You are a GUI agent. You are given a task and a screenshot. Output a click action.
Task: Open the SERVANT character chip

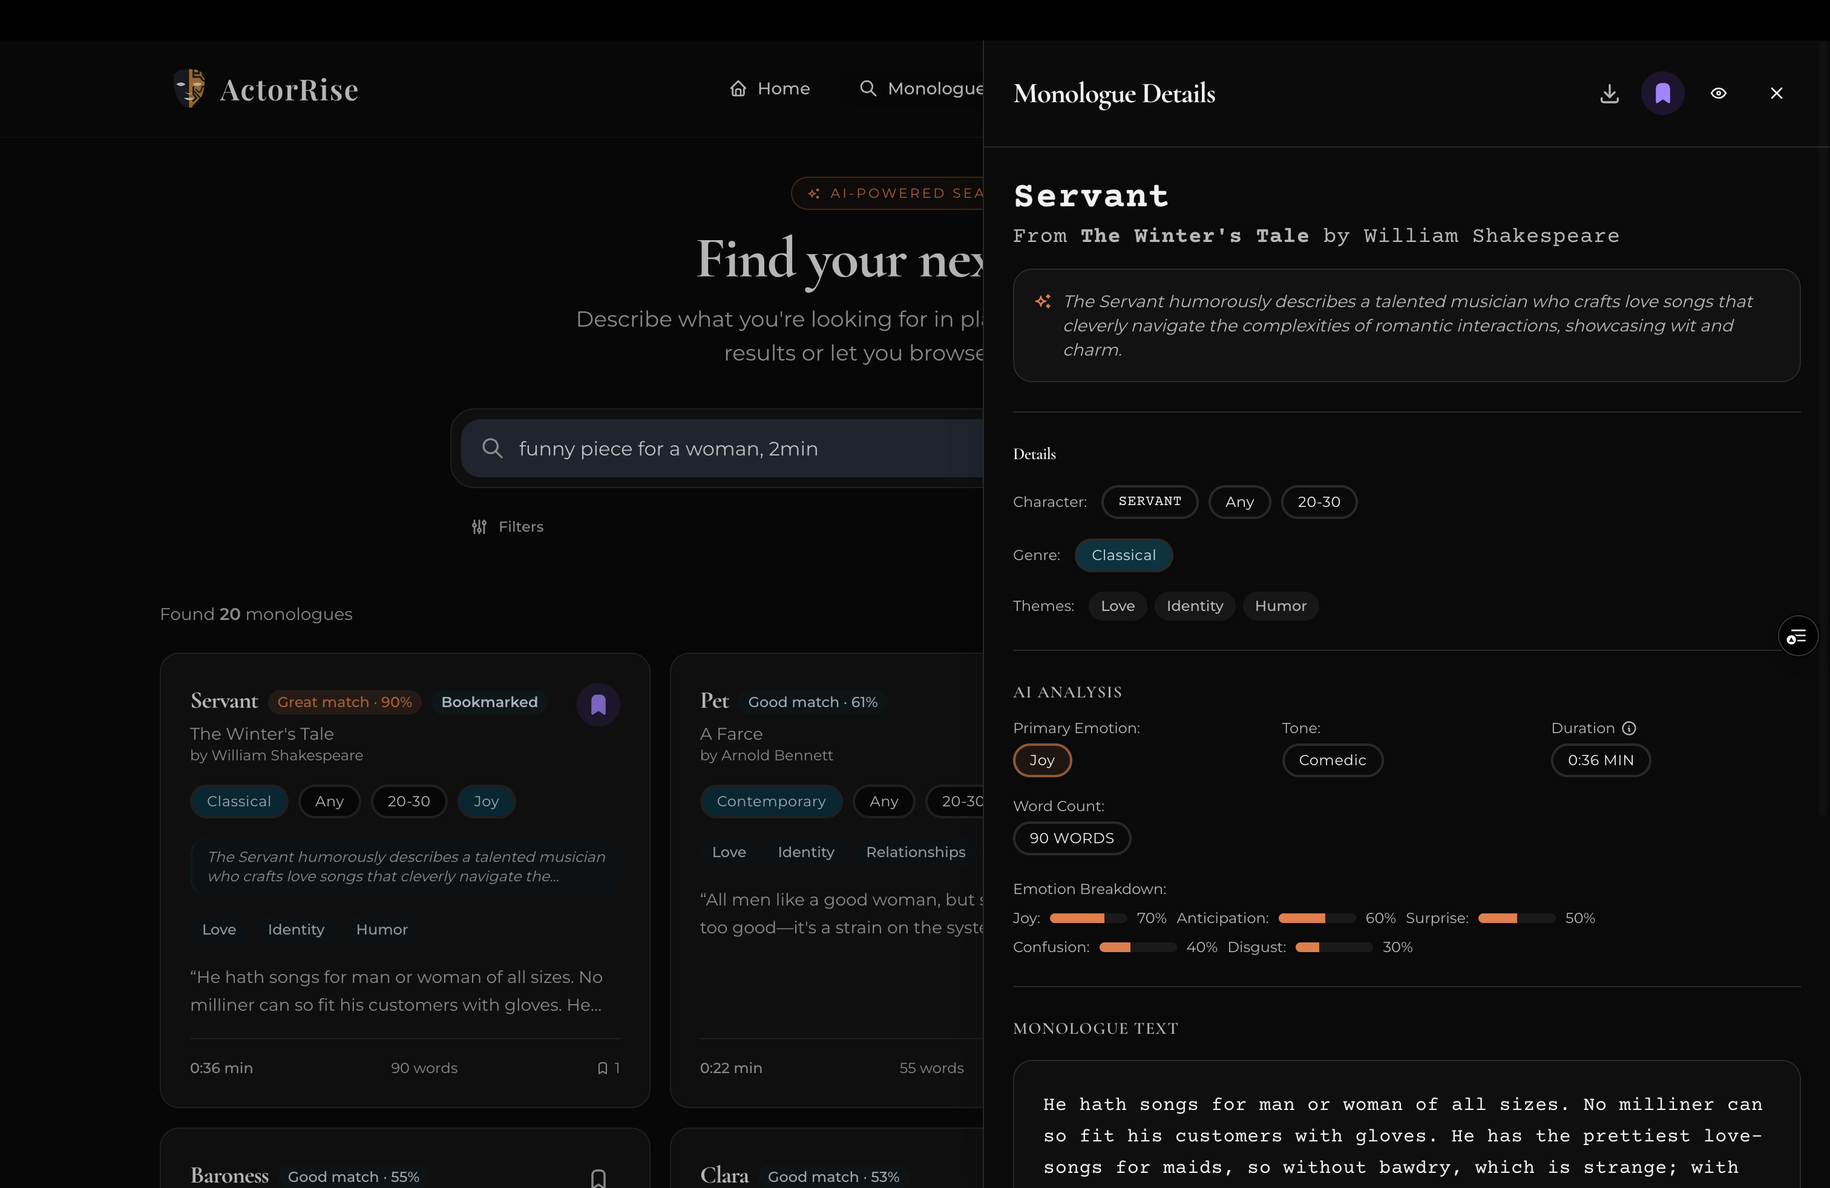pyautogui.click(x=1150, y=502)
